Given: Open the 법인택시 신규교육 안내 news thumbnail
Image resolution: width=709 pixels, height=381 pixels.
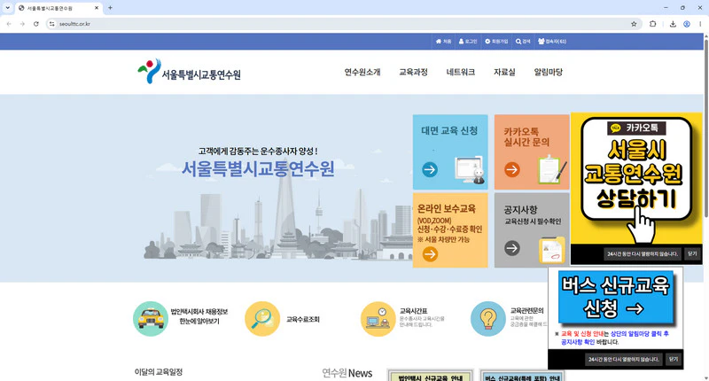Looking at the screenshot, I should pyautogui.click(x=430, y=375).
